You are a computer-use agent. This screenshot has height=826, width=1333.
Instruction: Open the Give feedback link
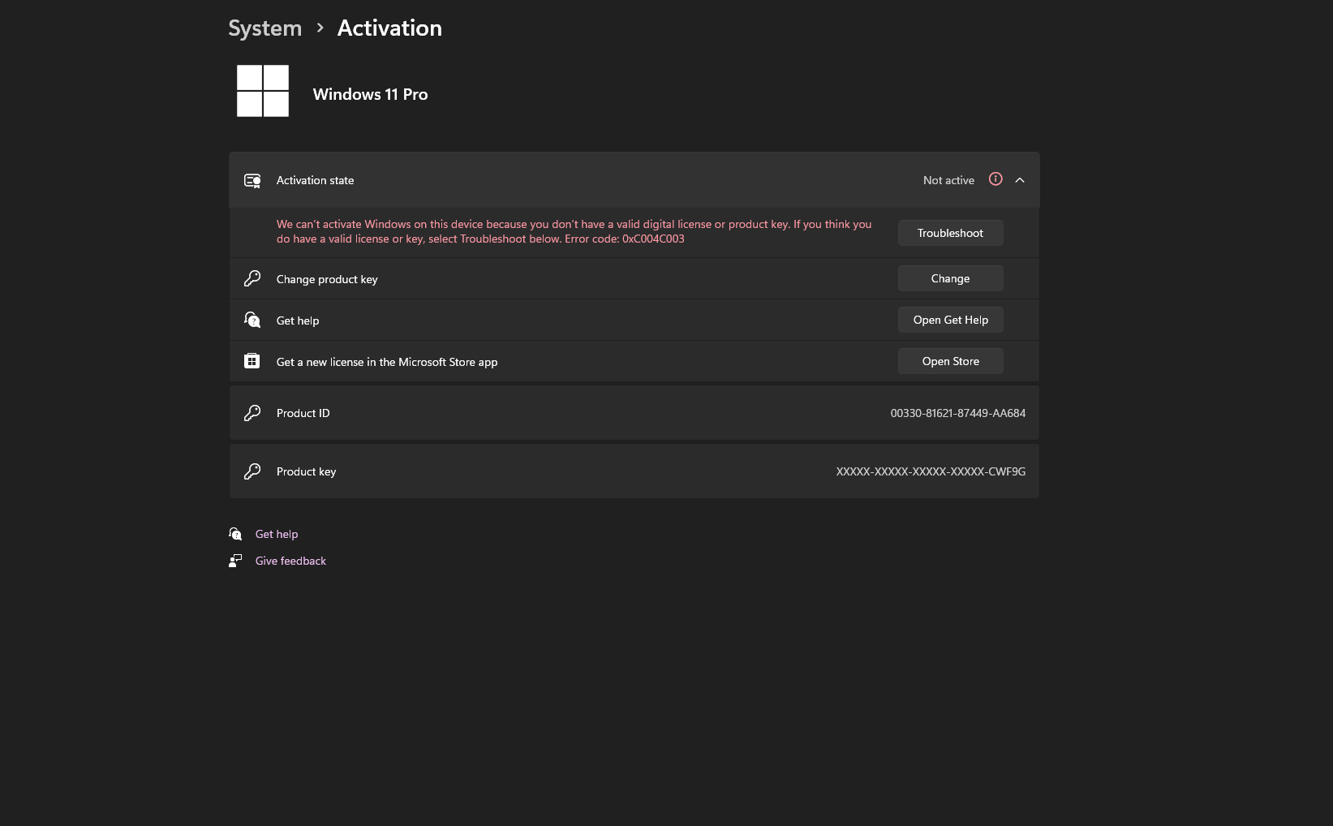pos(290,561)
